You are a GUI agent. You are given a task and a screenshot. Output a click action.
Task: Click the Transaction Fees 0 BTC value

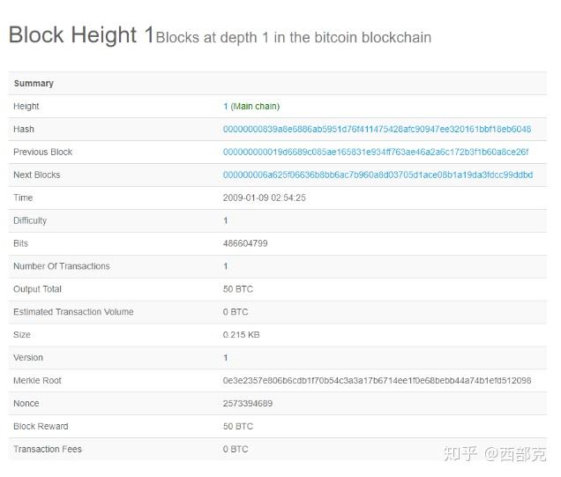click(236, 450)
